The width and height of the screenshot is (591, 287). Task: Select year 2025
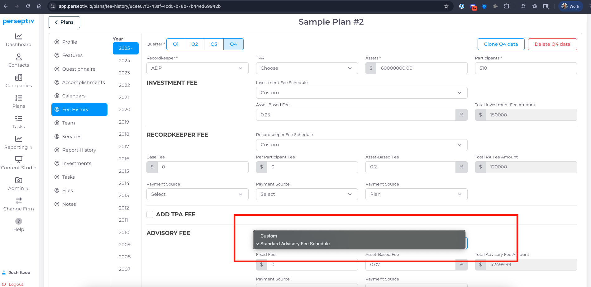click(x=126, y=48)
